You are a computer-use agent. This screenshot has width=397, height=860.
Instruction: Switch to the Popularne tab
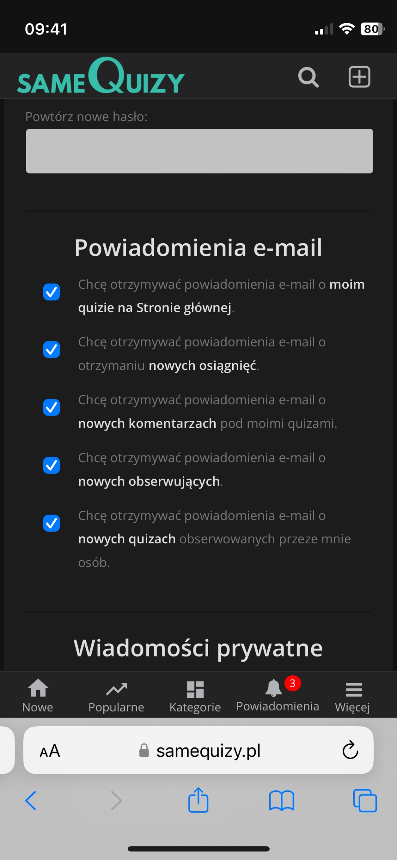(116, 695)
